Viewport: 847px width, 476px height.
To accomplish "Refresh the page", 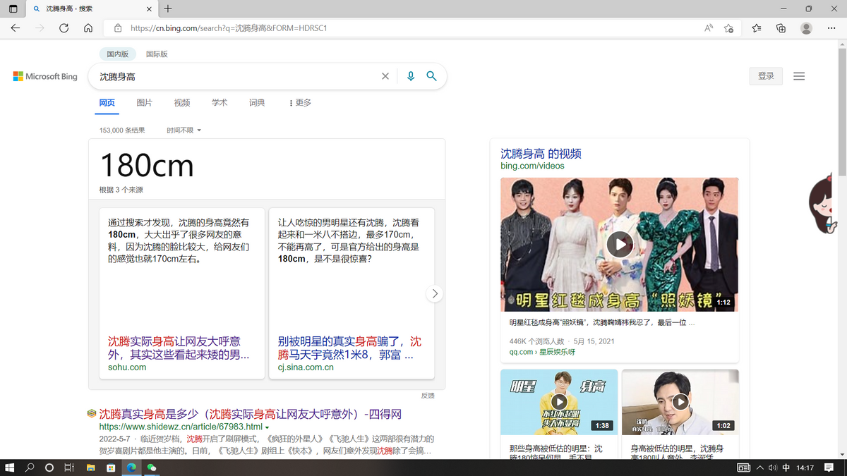I will click(x=64, y=28).
